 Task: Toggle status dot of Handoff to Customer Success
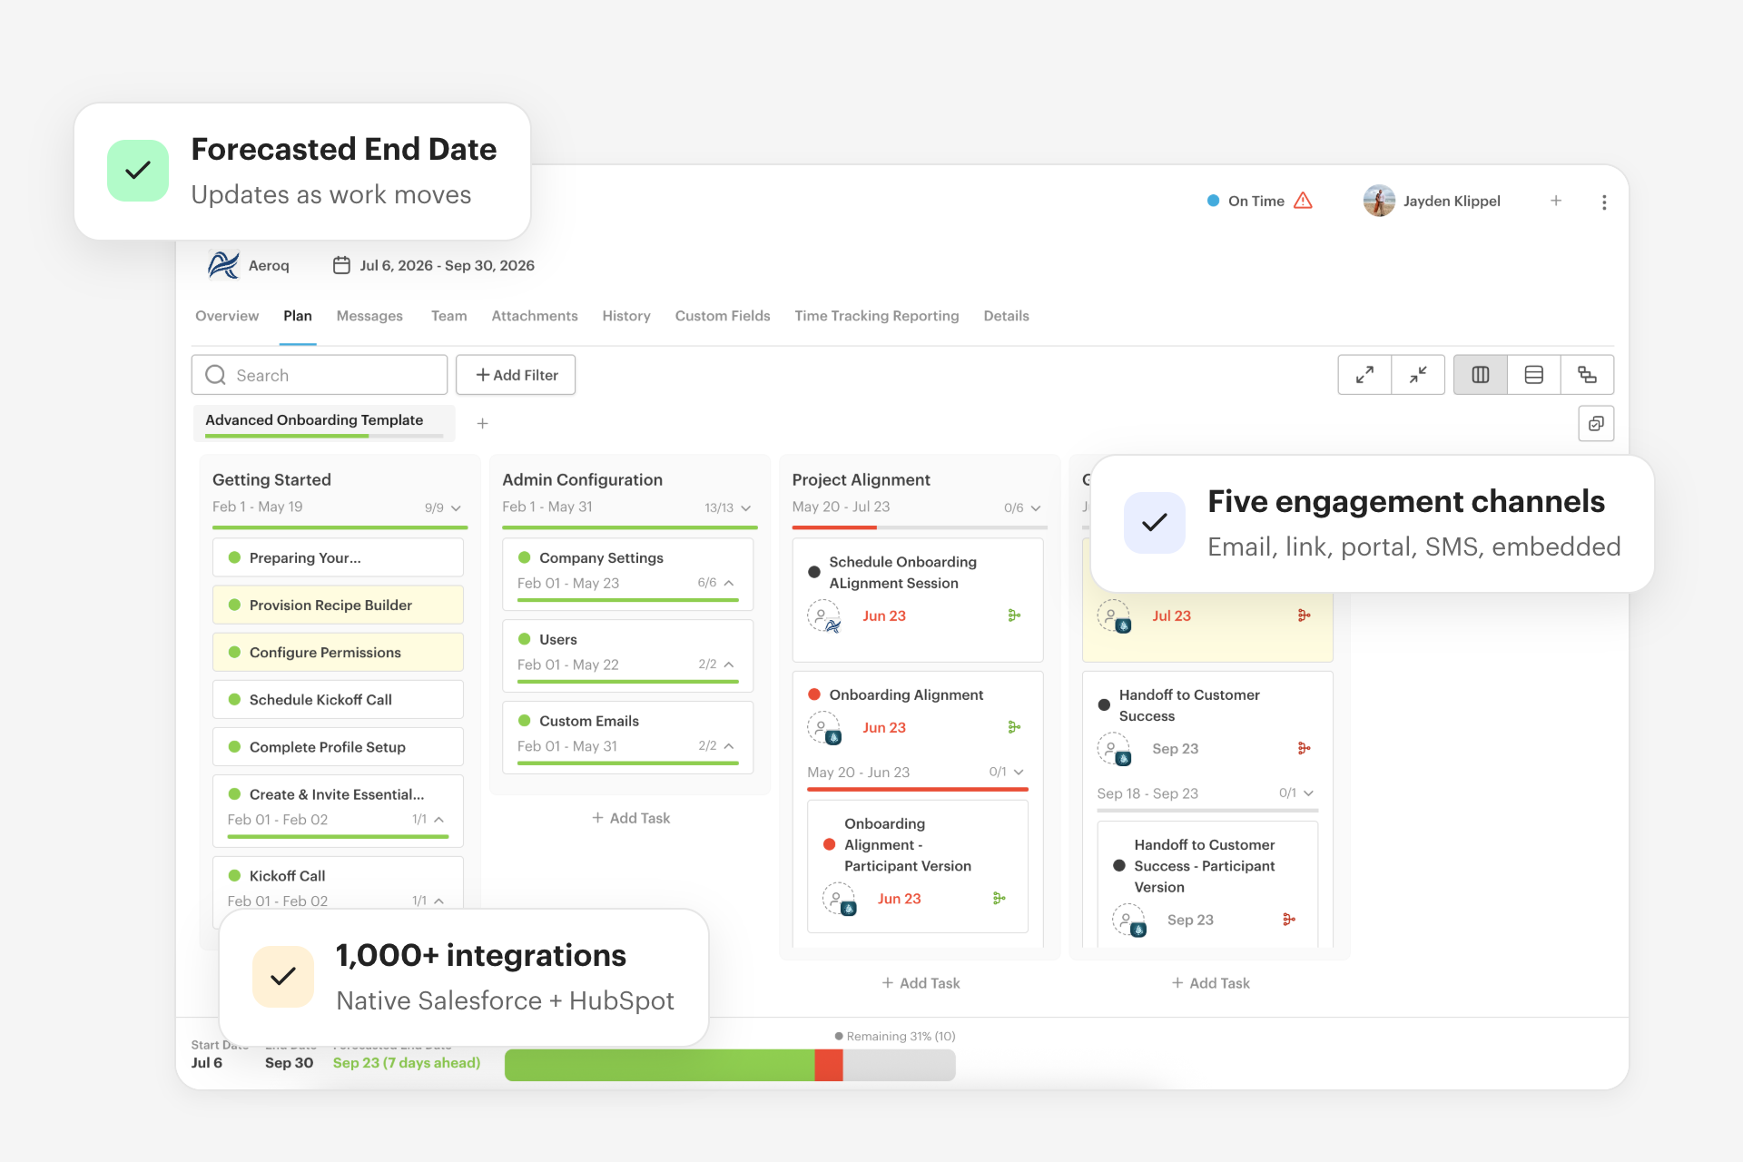(x=1104, y=705)
